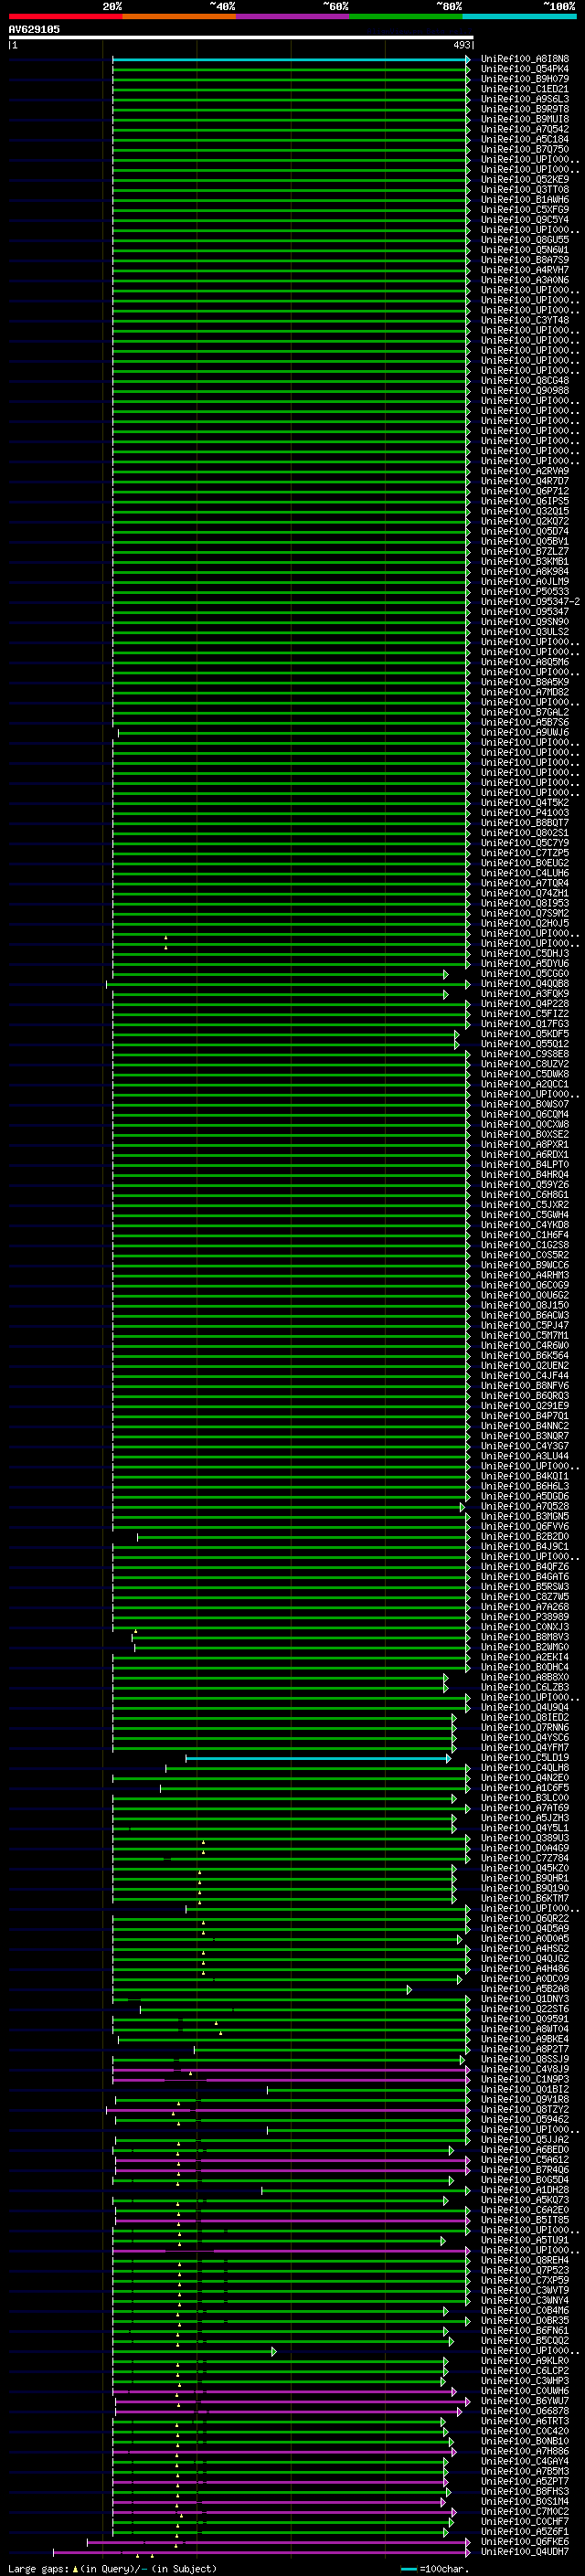Select the UniRef100_A4RVH7 label
The width and height of the screenshot is (585, 2576).
click(525, 270)
